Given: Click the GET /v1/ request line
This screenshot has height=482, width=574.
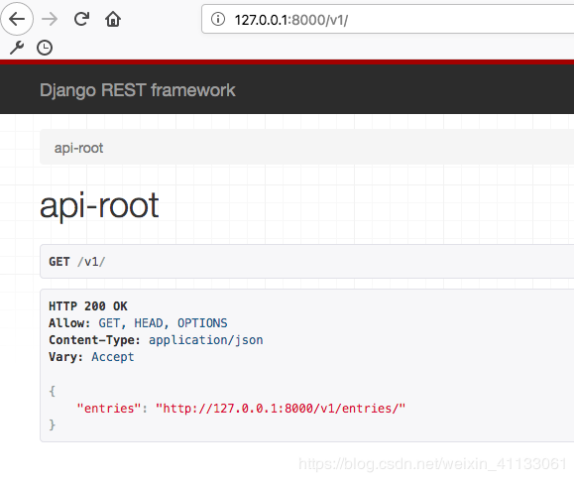Looking at the screenshot, I should (x=77, y=262).
